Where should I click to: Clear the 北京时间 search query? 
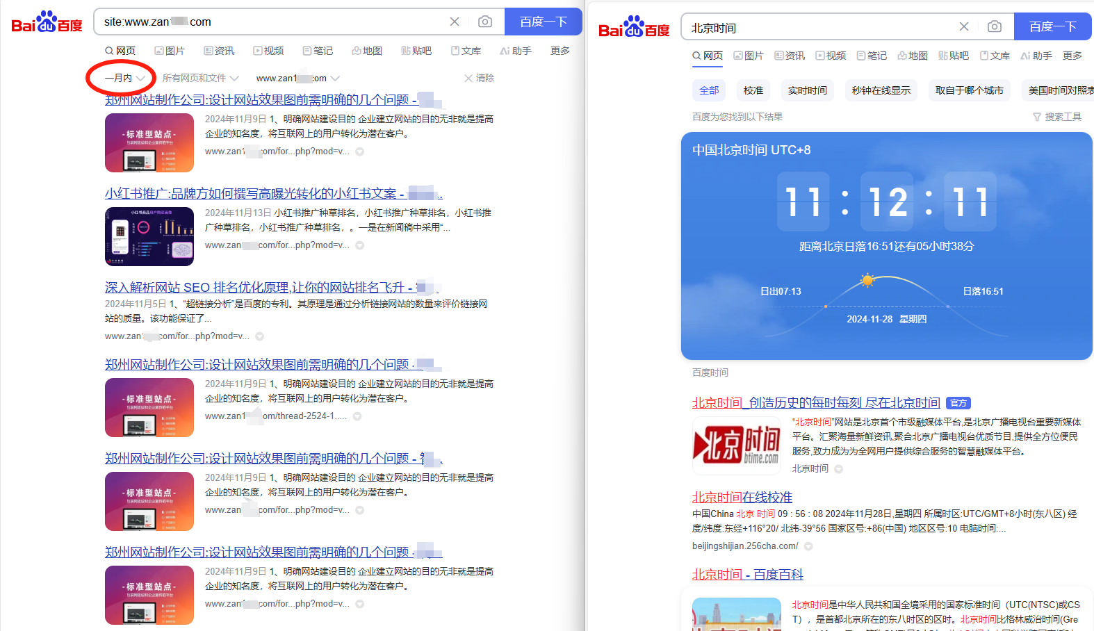964,26
